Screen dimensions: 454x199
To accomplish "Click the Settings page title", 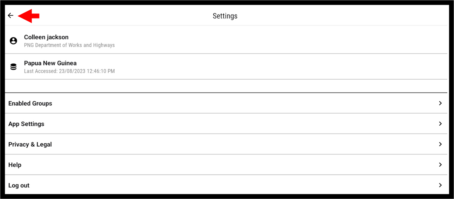I will [x=225, y=16].
